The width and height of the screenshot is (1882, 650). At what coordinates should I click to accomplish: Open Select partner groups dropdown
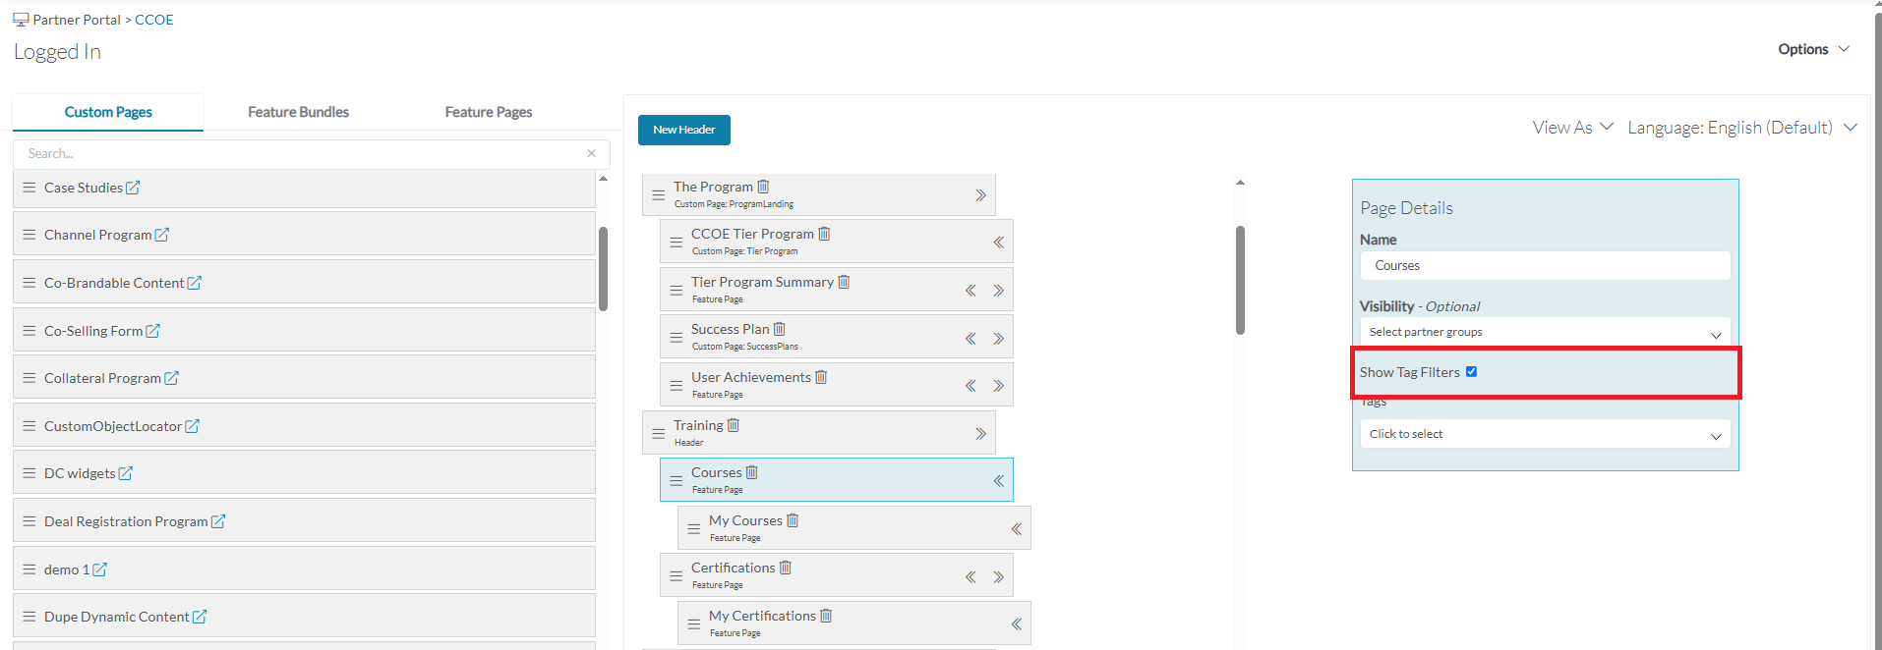pos(1545,332)
